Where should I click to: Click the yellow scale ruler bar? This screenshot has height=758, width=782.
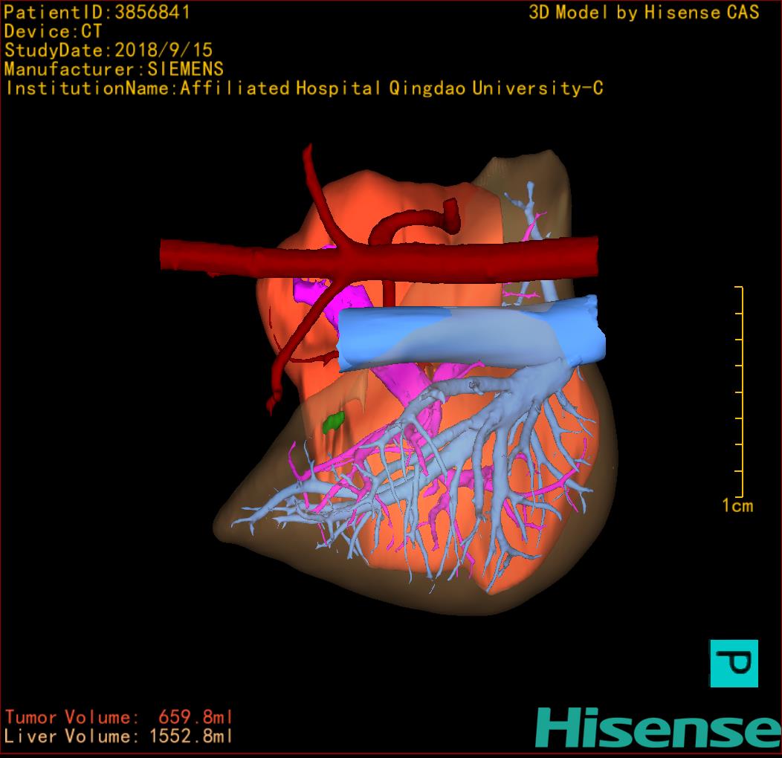pyautogui.click(x=739, y=392)
